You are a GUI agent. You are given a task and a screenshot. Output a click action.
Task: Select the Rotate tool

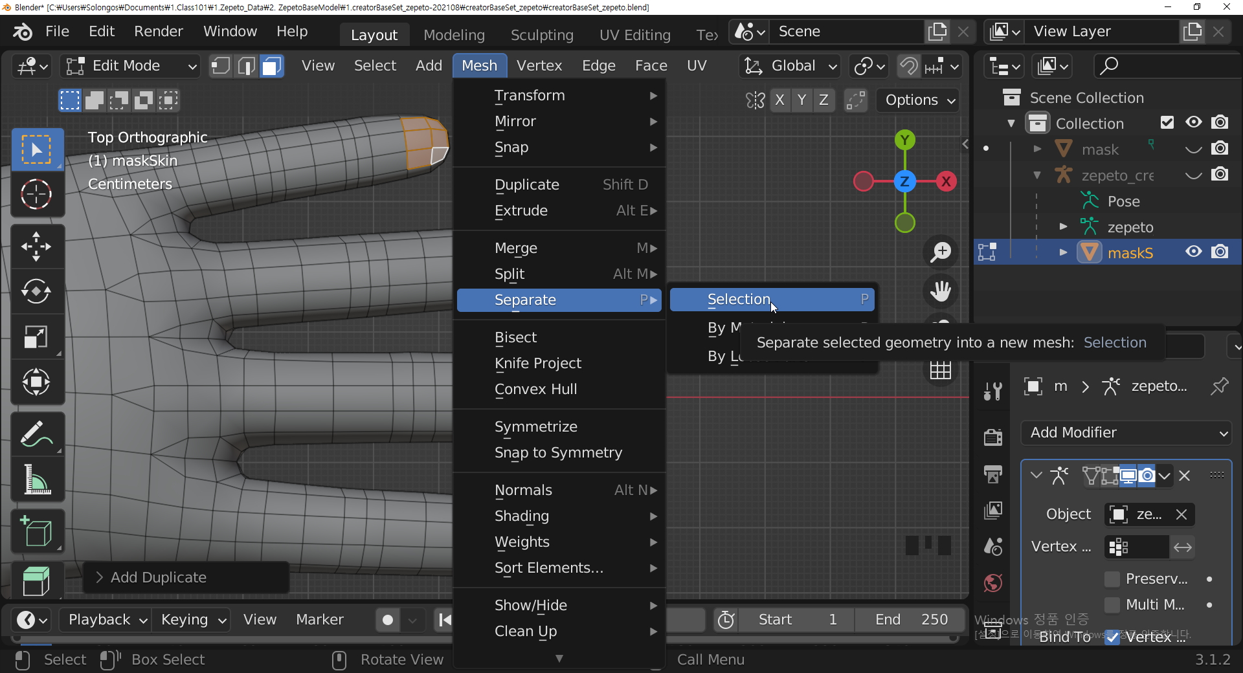[37, 292]
